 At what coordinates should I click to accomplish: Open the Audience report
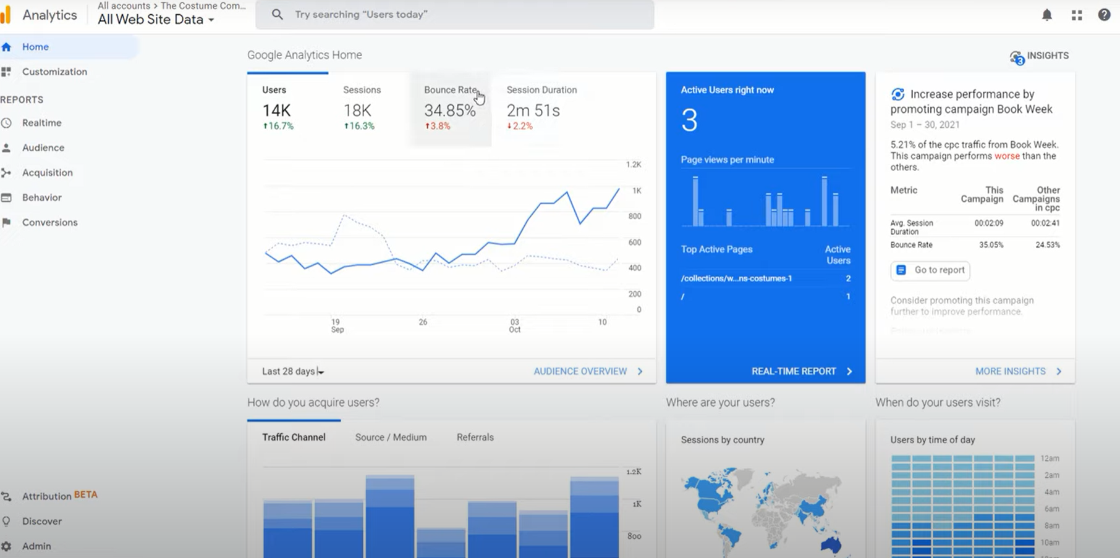coord(43,148)
